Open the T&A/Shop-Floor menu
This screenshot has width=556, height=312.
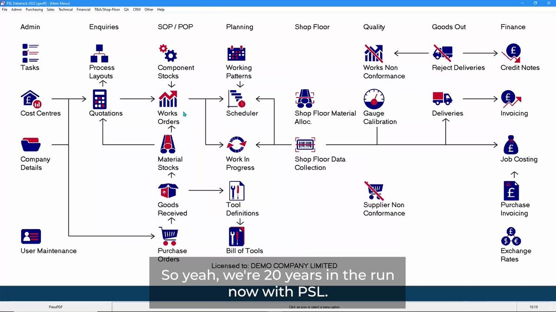click(107, 9)
